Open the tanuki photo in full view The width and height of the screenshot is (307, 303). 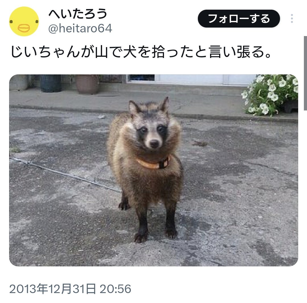(x=153, y=170)
